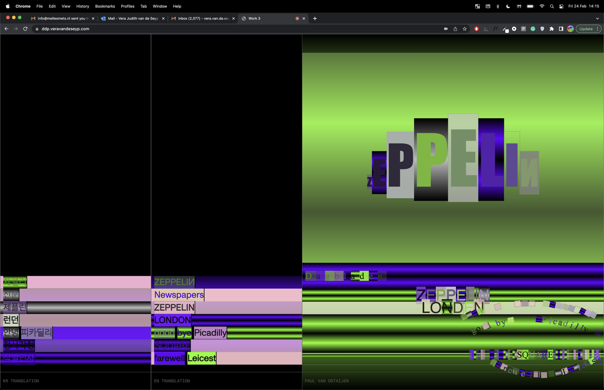Viewport: 604px width, 390px height.
Task: Click the Grammarly extension icon
Action: click(533, 29)
